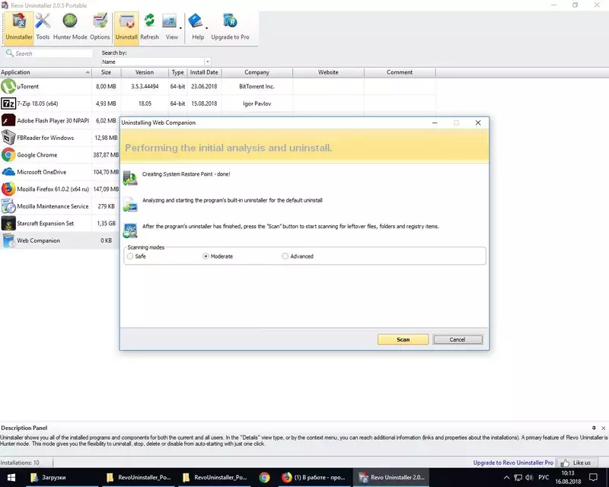This screenshot has height=487, width=609.
Task: Click the Refresh toolbar icon
Action: (149, 27)
